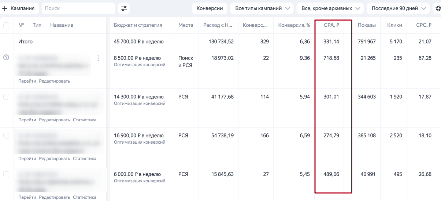441x201 pixels.
Task: Tick the checkbox for 6 000,00 ₽ campaign
Action: tap(6, 174)
